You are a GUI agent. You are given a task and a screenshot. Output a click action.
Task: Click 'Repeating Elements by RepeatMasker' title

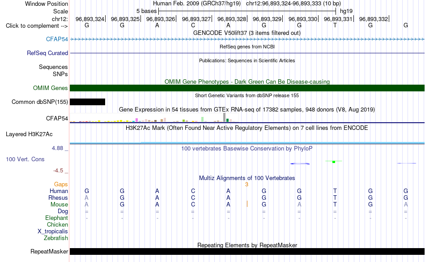click(247, 245)
